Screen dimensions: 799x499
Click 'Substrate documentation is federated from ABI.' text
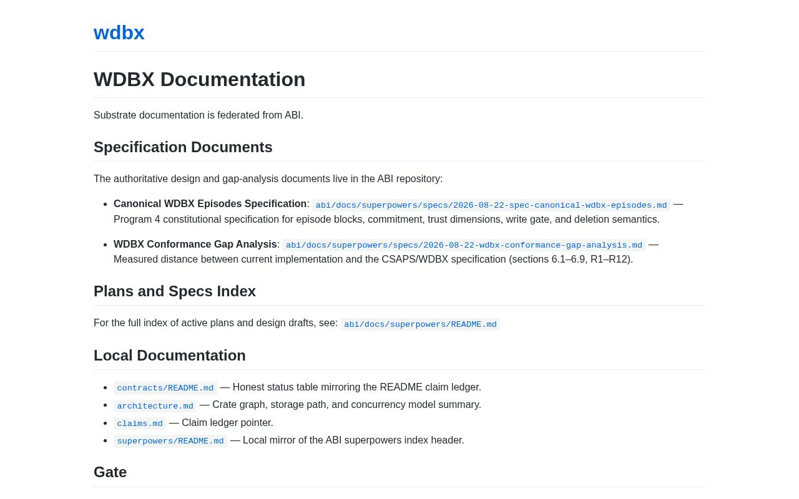click(x=199, y=115)
